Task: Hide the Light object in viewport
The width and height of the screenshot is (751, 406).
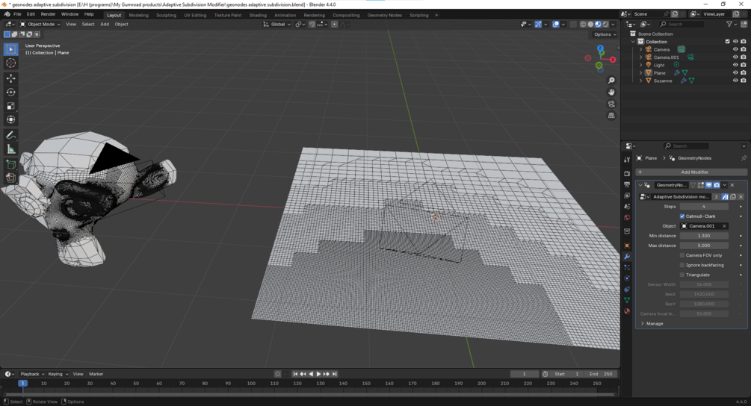Action: [x=735, y=65]
